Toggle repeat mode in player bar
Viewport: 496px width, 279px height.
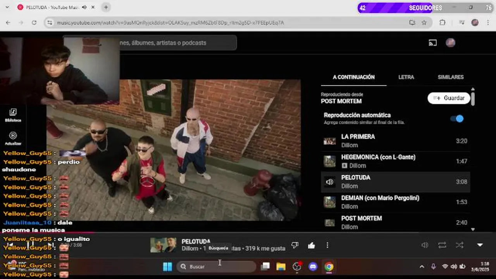click(x=442, y=245)
